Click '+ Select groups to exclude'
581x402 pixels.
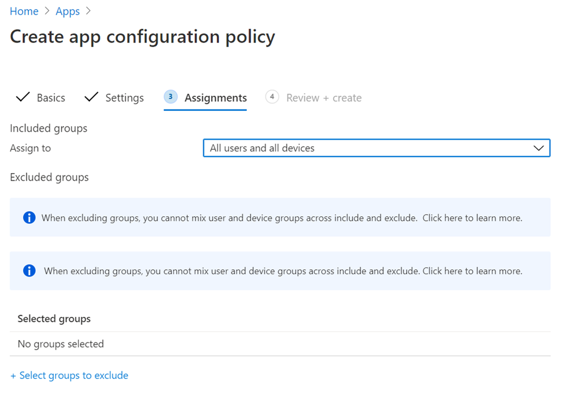click(x=69, y=375)
